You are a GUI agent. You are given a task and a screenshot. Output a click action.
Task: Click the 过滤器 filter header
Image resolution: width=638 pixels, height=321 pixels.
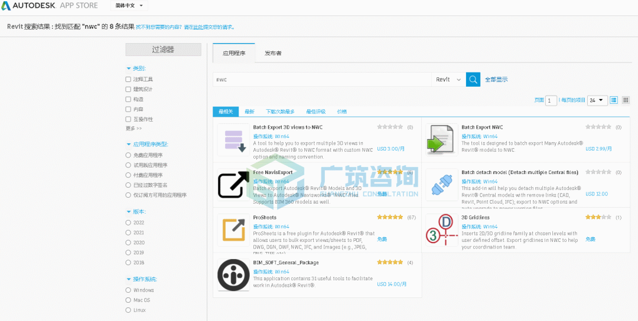coord(163,50)
